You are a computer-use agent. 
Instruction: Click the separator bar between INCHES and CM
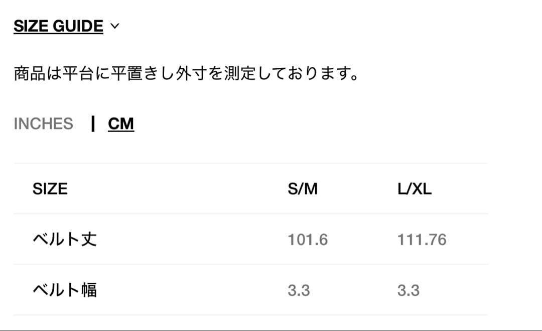[x=93, y=124]
